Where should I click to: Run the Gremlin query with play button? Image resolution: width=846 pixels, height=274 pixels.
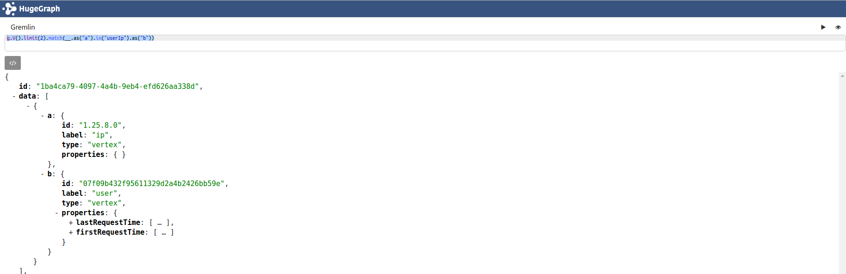click(823, 27)
